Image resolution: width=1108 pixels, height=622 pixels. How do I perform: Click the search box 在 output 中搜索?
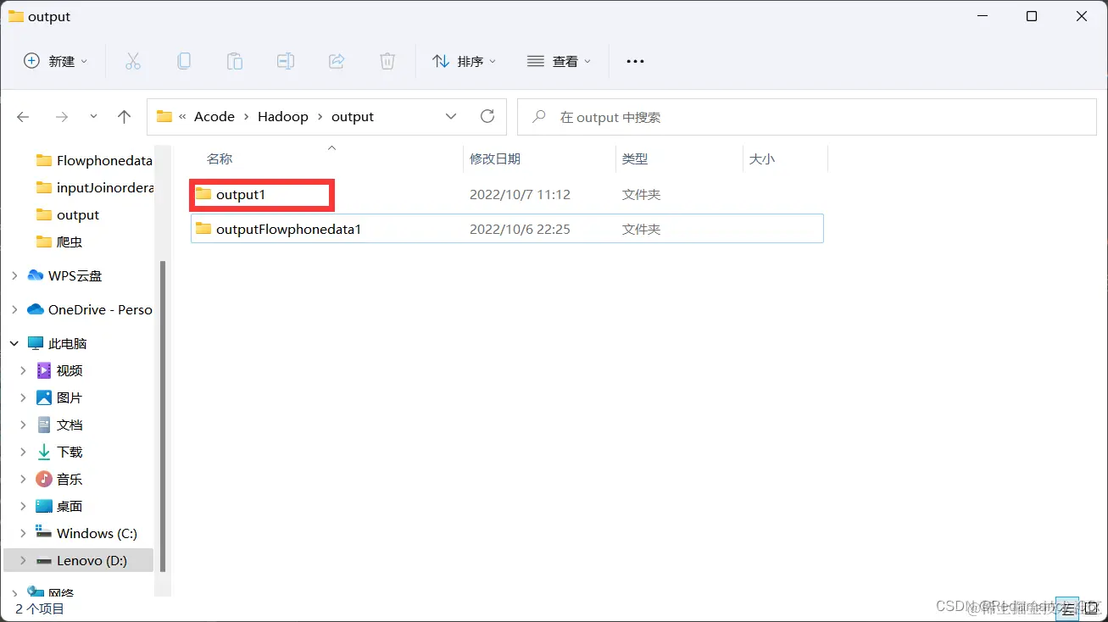(807, 117)
